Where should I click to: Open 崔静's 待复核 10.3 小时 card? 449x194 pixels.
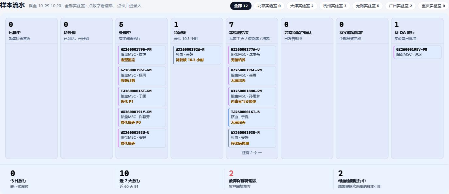[x=197, y=55]
